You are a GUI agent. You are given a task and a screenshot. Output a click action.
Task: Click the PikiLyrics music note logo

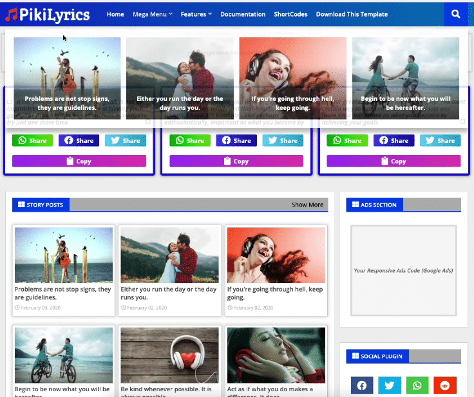12,15
